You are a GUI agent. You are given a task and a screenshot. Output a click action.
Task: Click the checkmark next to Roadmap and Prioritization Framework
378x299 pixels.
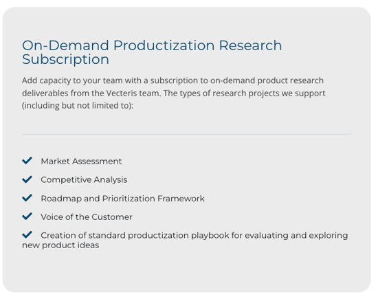(27, 198)
